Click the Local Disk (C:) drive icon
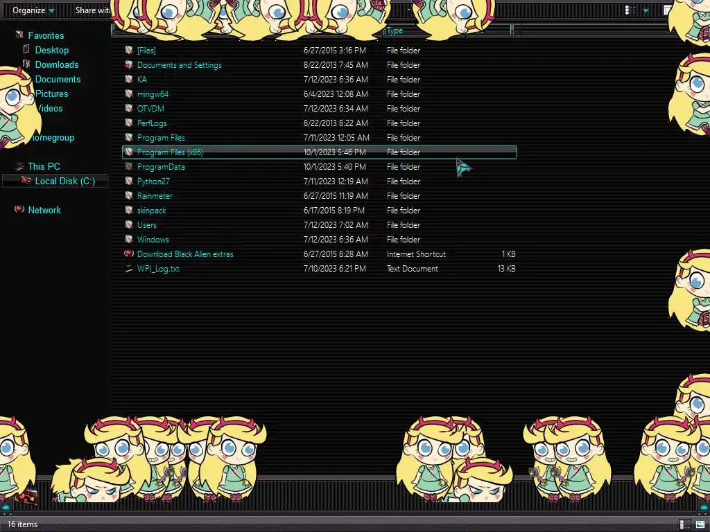Viewport: 710px width, 532px height. pyautogui.click(x=26, y=181)
